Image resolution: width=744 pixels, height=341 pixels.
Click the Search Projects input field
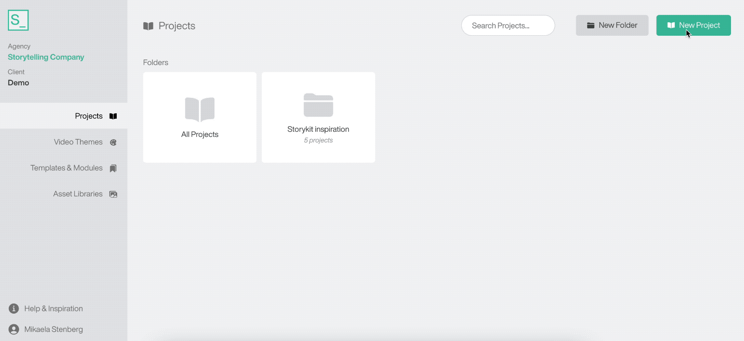508,26
